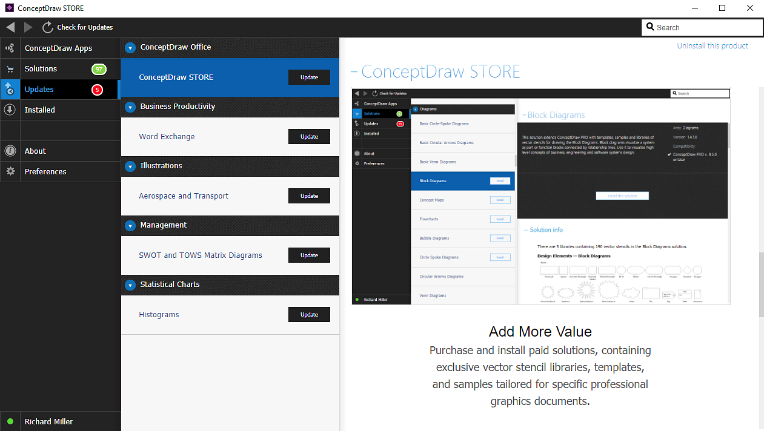Click the Back navigation arrow
764x431 pixels.
pyautogui.click(x=10, y=27)
